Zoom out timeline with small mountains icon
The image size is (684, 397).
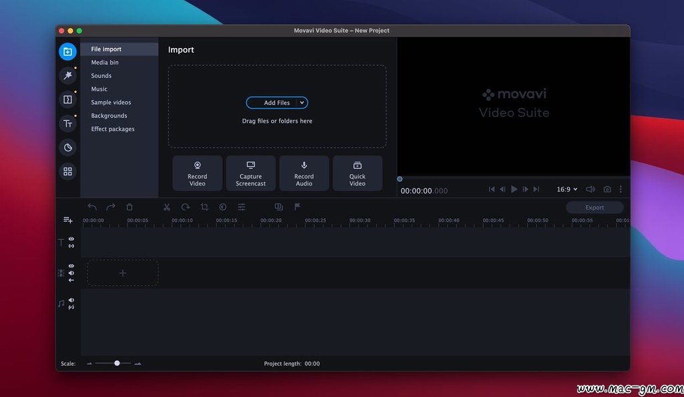(90, 364)
